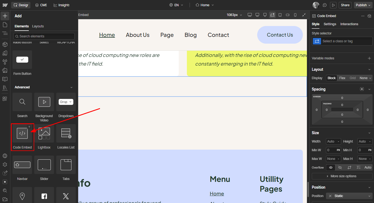Click the Publish button
The height and width of the screenshot is (203, 374).
[363, 5]
